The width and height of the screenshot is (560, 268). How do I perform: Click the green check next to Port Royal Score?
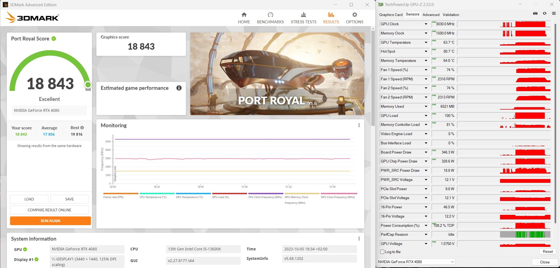54,39
